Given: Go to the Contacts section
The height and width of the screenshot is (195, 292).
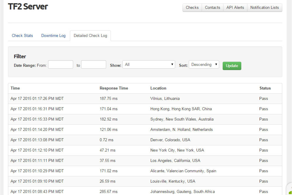Looking at the screenshot, I should (212, 8).
